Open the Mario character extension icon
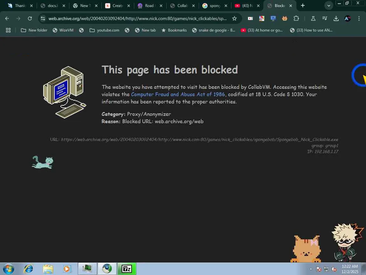The image size is (366, 275). click(262, 18)
